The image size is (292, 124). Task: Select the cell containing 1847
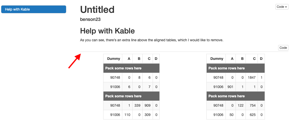tap(251, 77)
